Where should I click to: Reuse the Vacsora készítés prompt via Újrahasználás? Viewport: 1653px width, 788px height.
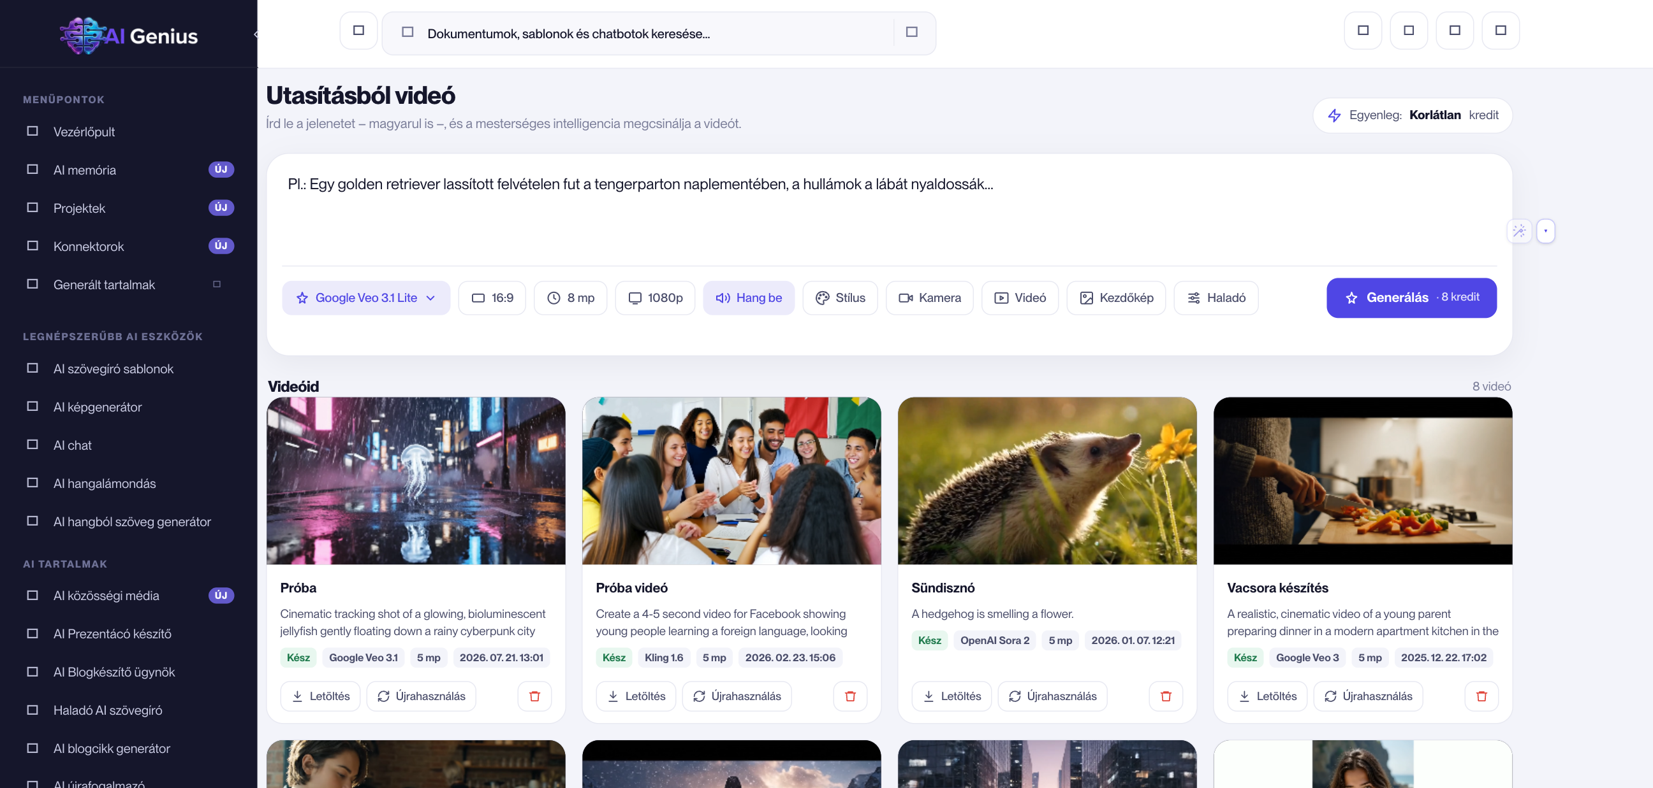(x=1368, y=696)
